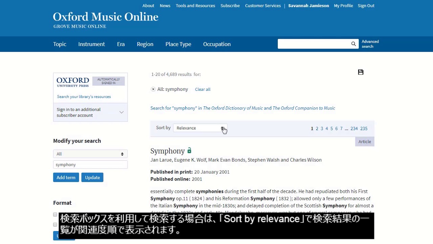Screen dimensions: 433x244
Task: Click the About link in header
Action: point(148,6)
